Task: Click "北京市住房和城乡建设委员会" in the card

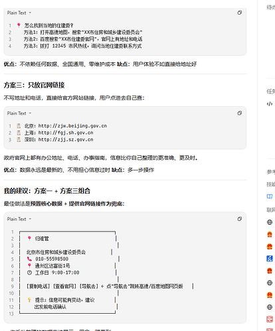Action: tap(56, 252)
